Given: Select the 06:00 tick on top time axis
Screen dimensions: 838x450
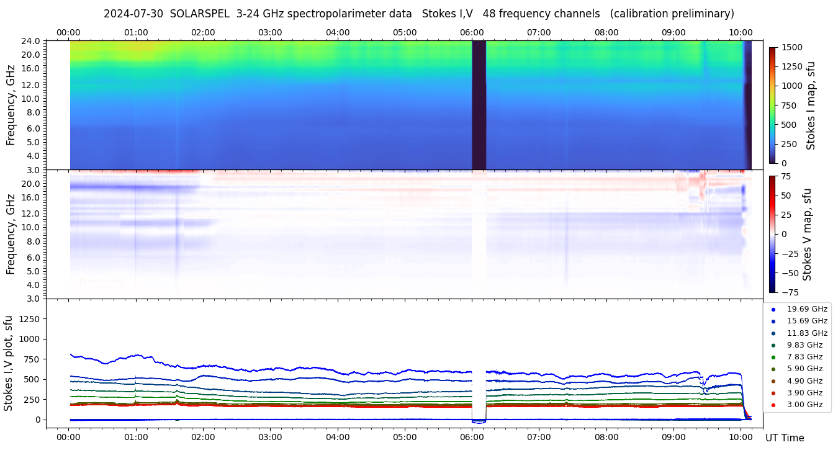Looking at the screenshot, I should [x=472, y=32].
